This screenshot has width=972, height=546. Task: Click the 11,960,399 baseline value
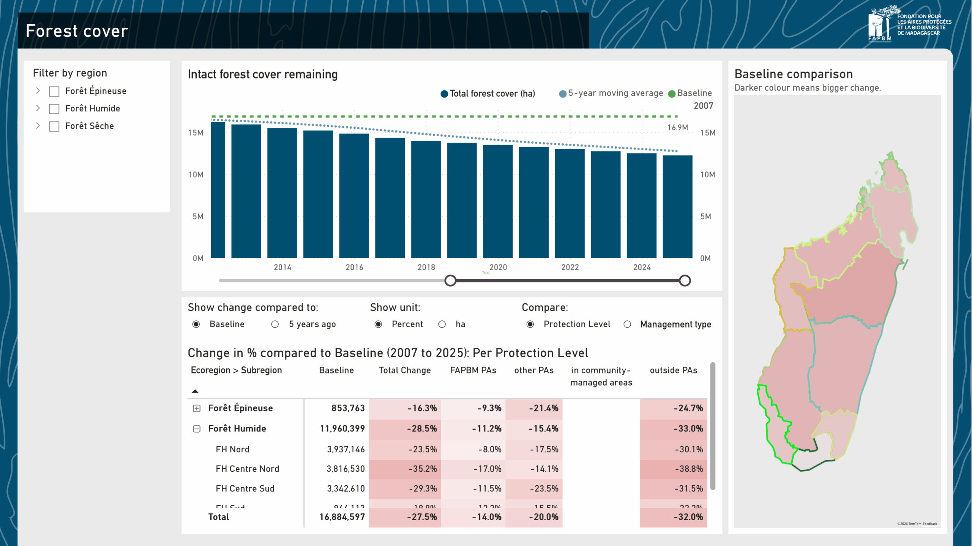(342, 429)
